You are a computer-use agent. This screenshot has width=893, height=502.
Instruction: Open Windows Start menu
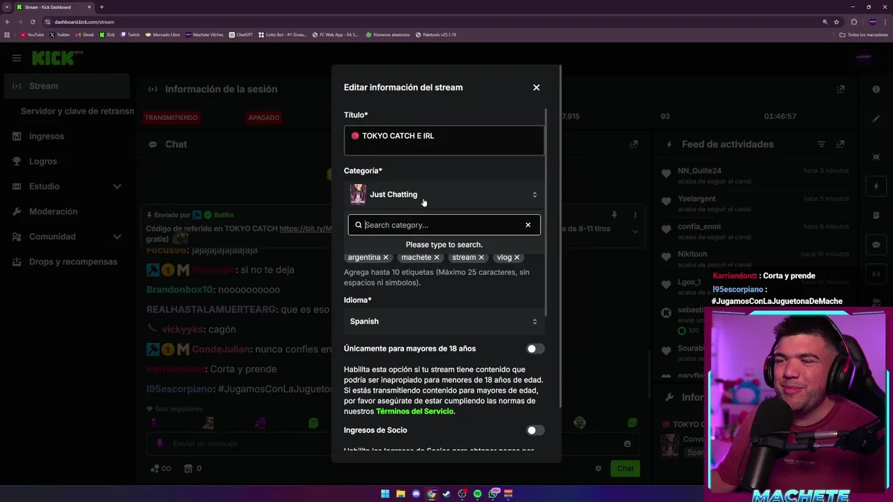pyautogui.click(x=385, y=494)
